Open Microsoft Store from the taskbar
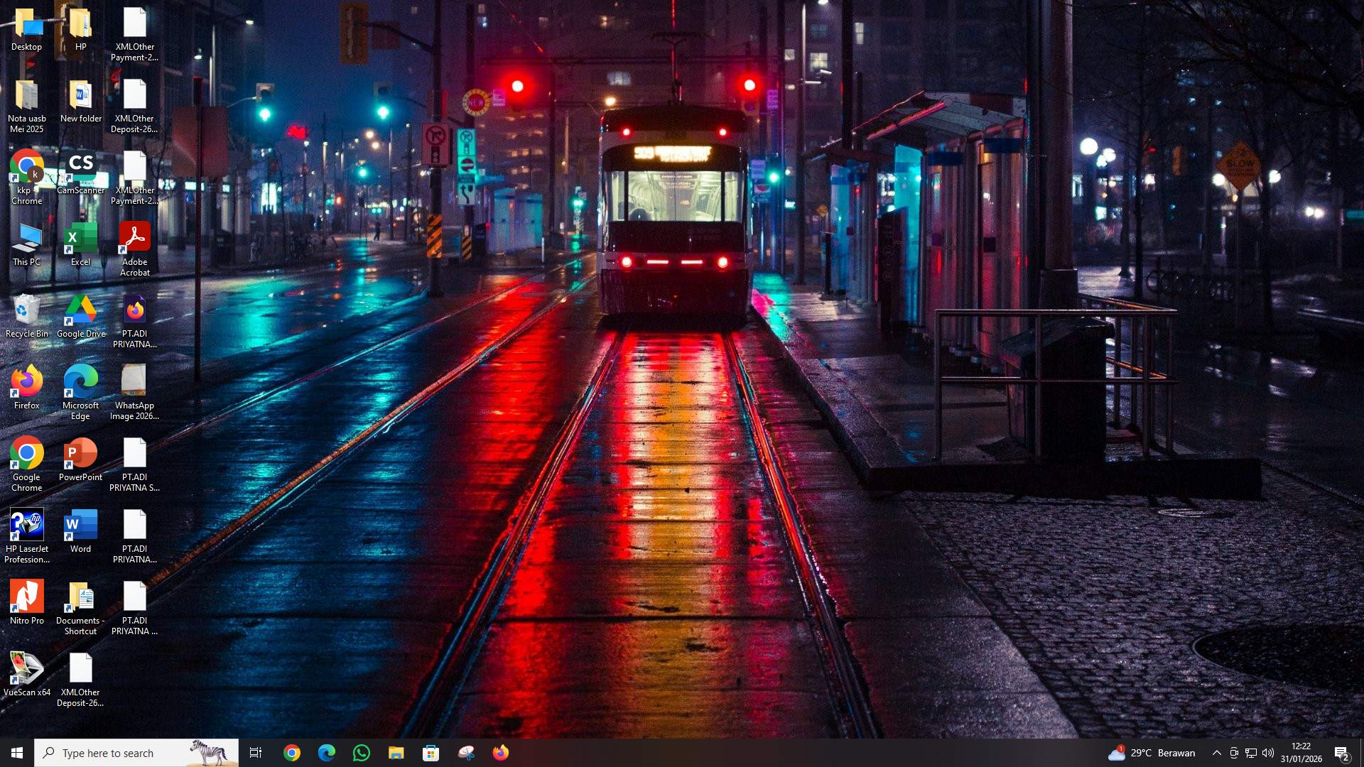 click(431, 752)
